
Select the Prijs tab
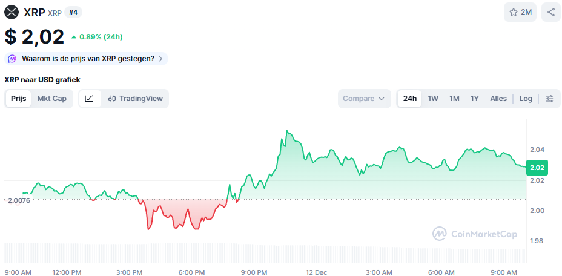click(19, 99)
